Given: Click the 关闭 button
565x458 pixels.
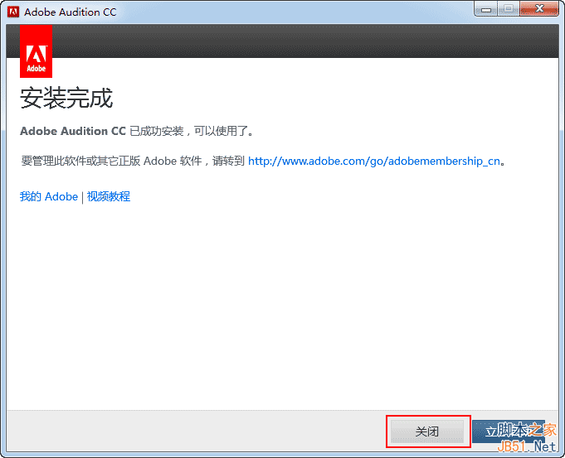Looking at the screenshot, I should click(427, 431).
